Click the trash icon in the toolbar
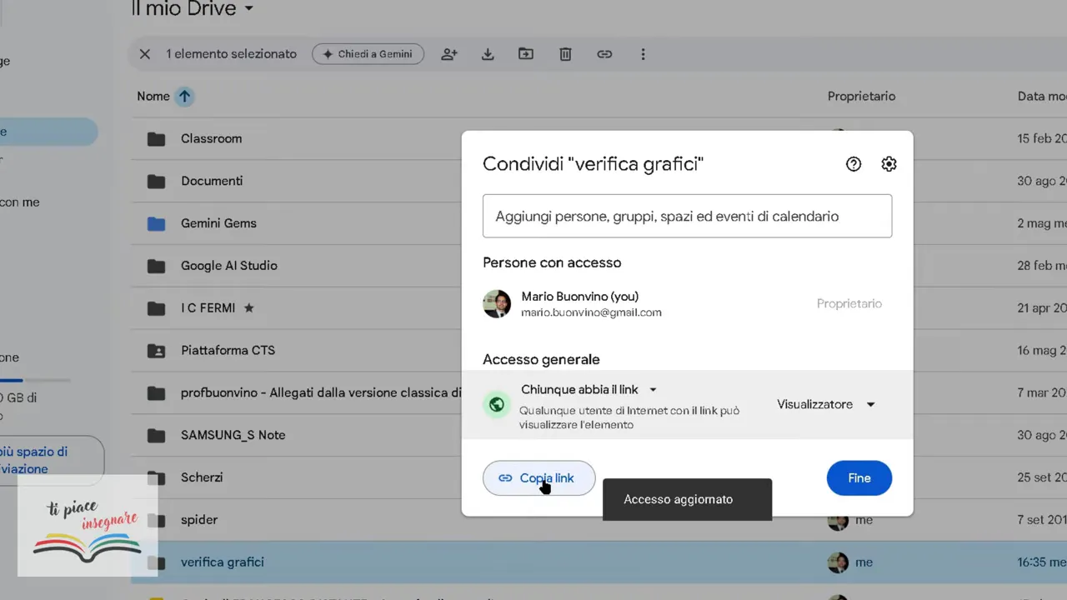 click(x=565, y=54)
